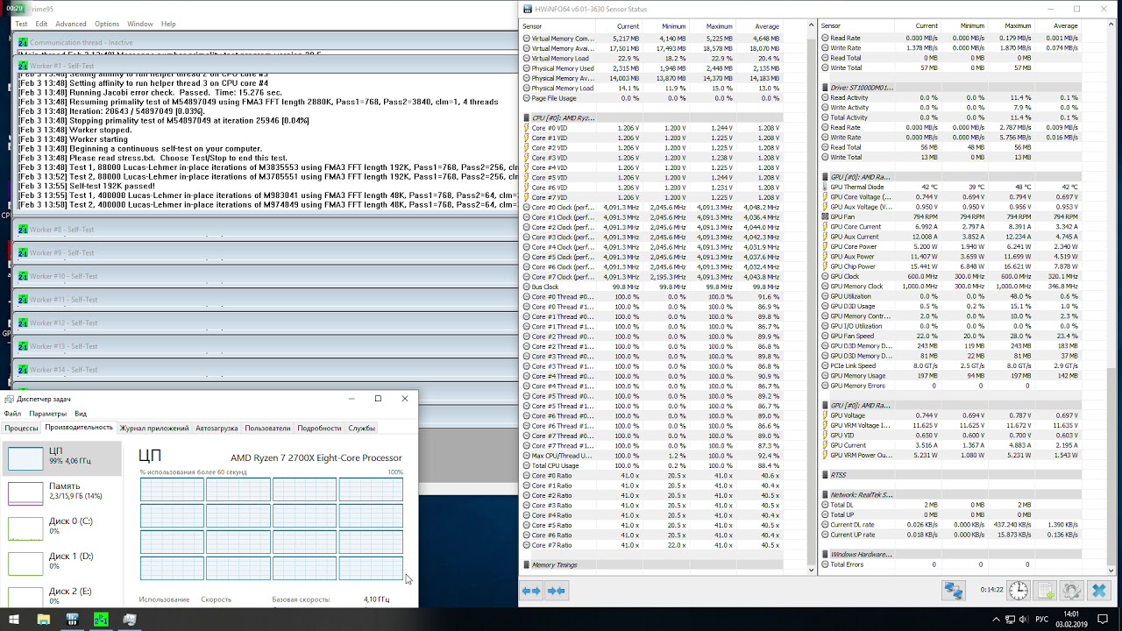The height and width of the screenshot is (631, 1122).
Task: Click Worker #8 Self-Test window icon
Action: click(x=23, y=230)
